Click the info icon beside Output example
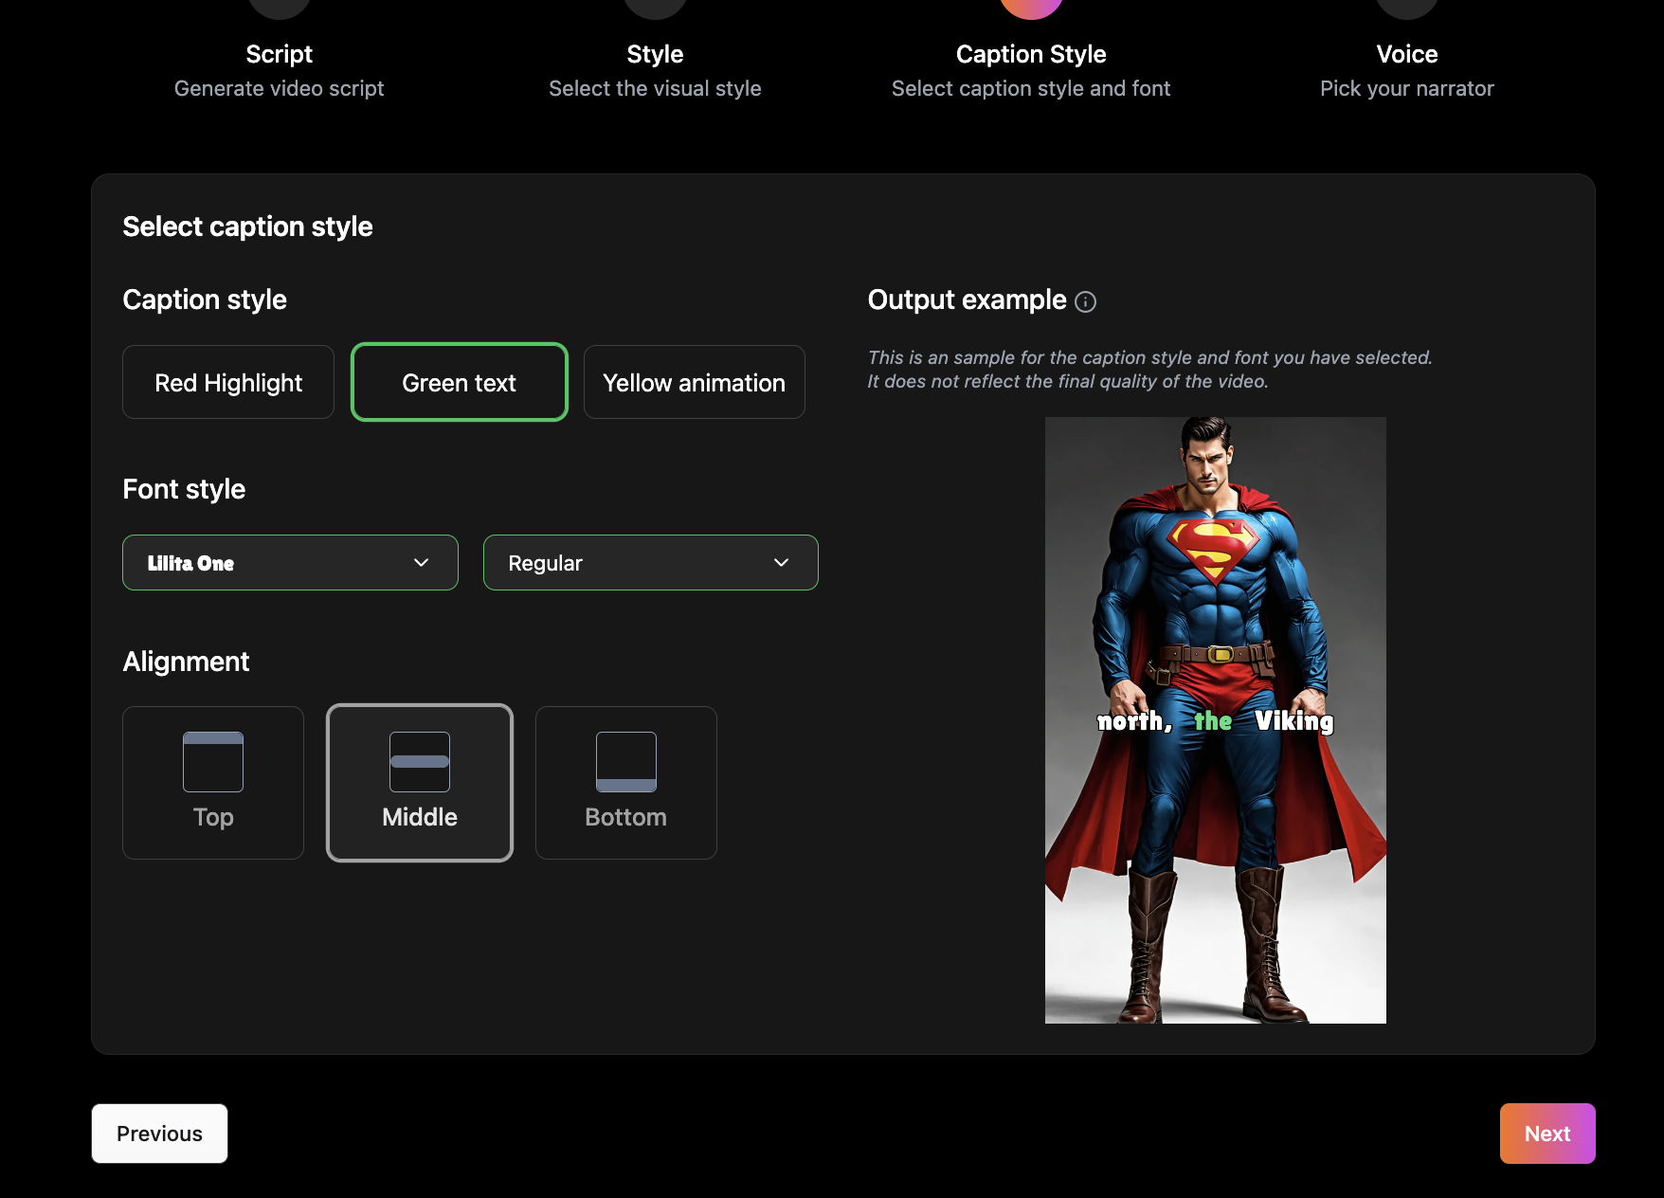Screen dimensions: 1664x1198 (1086, 301)
